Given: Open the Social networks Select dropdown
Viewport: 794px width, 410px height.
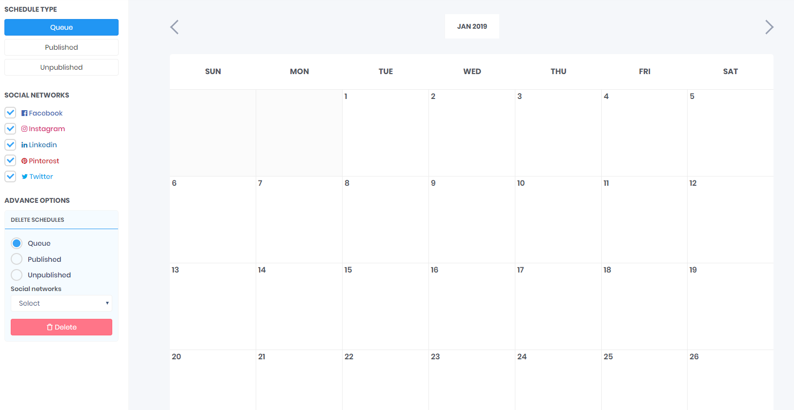Looking at the screenshot, I should coord(61,303).
